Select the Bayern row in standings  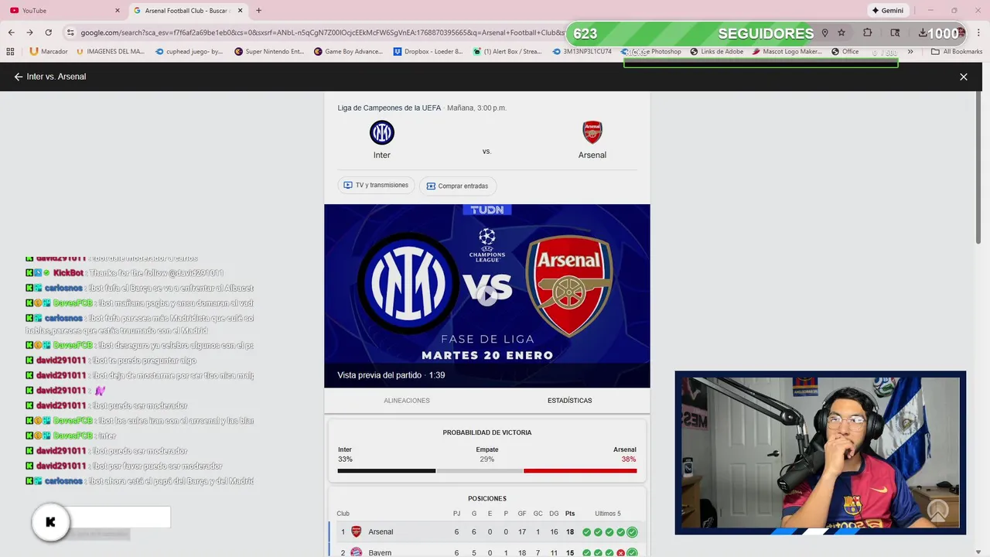[x=487, y=552]
